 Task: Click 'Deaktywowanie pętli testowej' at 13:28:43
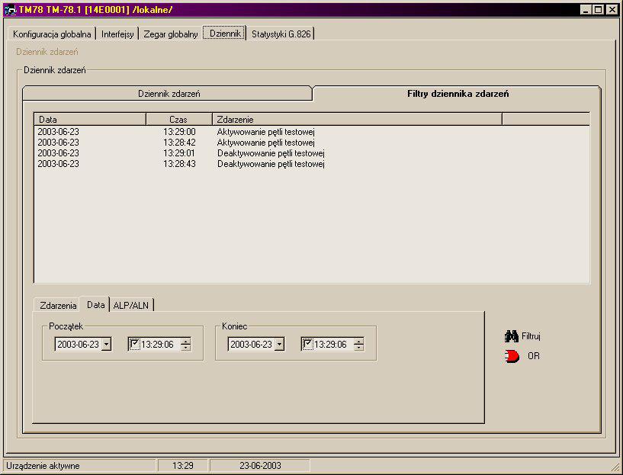pos(271,164)
